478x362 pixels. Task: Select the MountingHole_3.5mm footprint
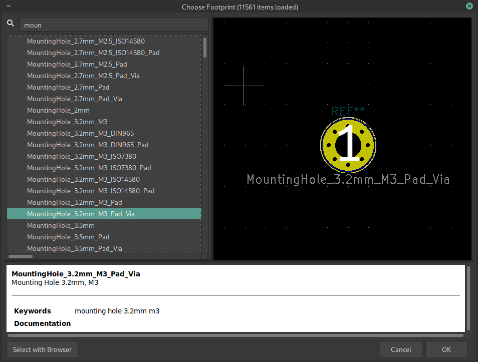[x=61, y=225]
